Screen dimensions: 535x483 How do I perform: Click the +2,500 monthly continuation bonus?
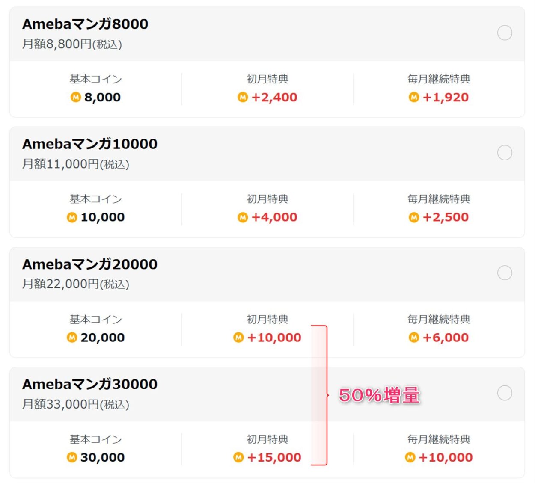(x=446, y=217)
